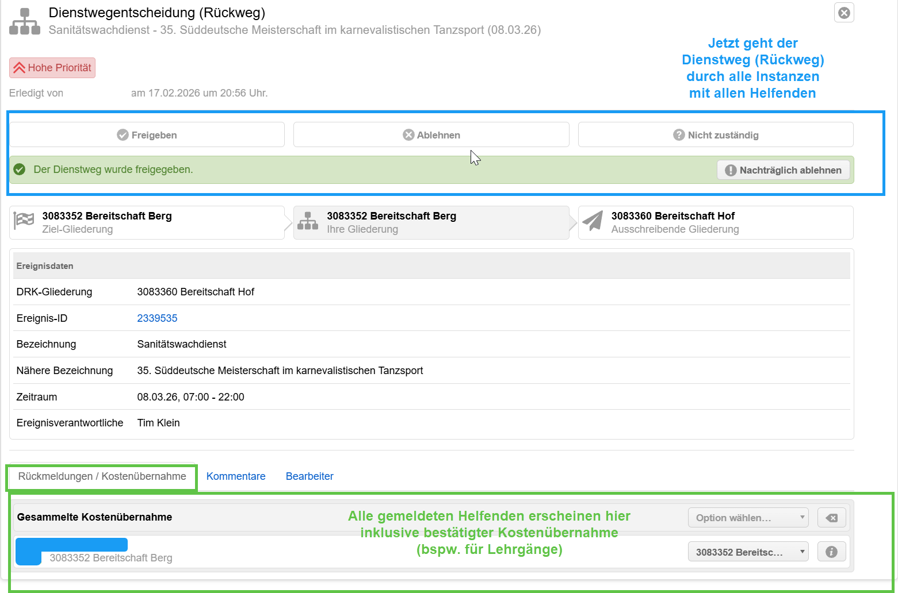This screenshot has height=593, width=898.
Task: Click the hierarchy icon beside Dienstwegentscheidung title
Action: pyautogui.click(x=25, y=21)
